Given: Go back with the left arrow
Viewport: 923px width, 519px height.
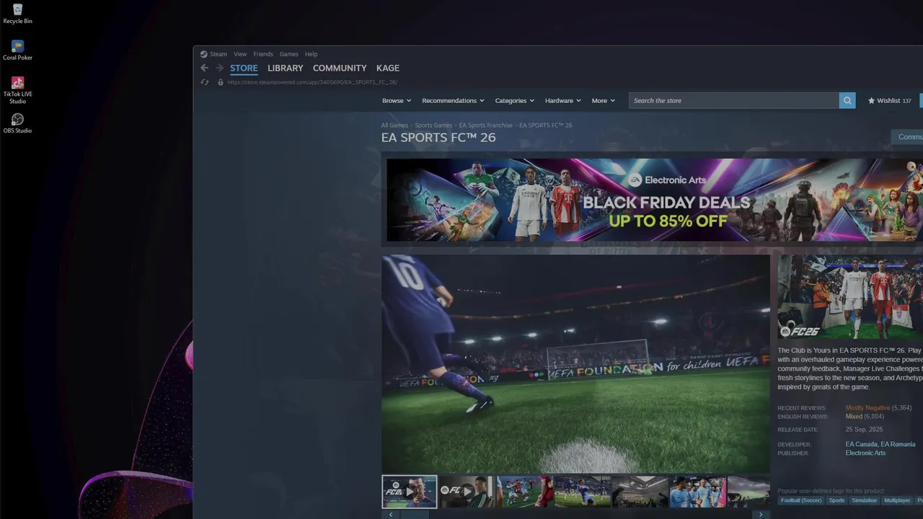Looking at the screenshot, I should pyautogui.click(x=204, y=68).
